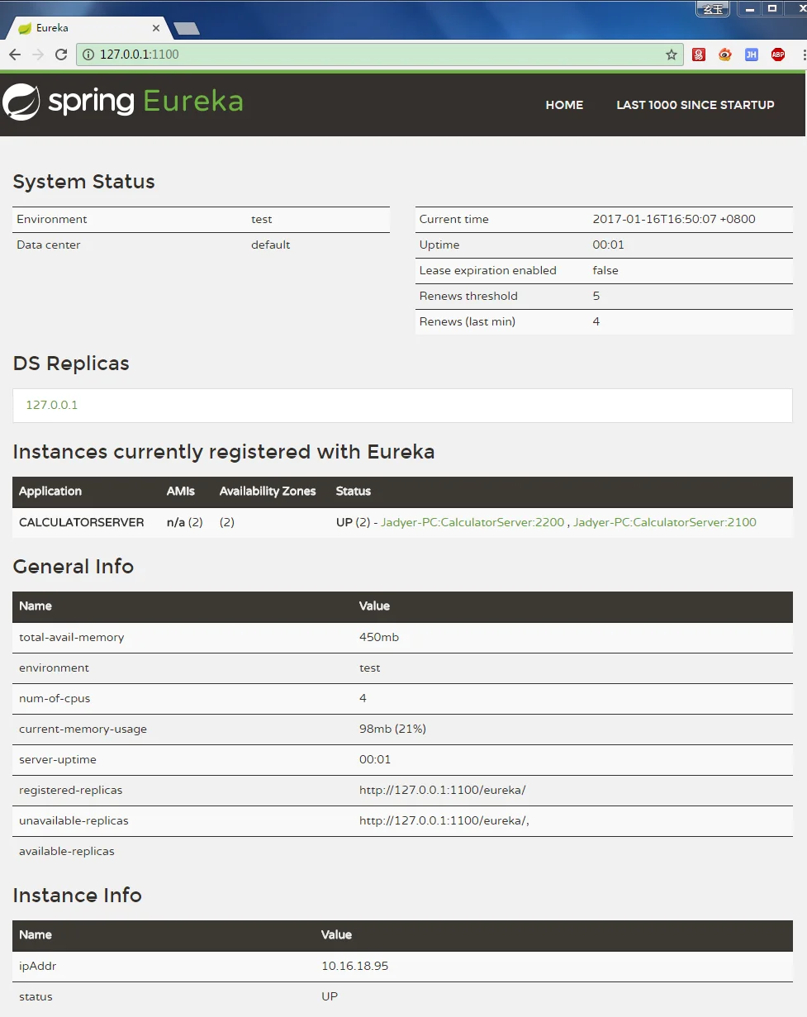
Task: Open the HOME navigation item
Action: point(564,105)
